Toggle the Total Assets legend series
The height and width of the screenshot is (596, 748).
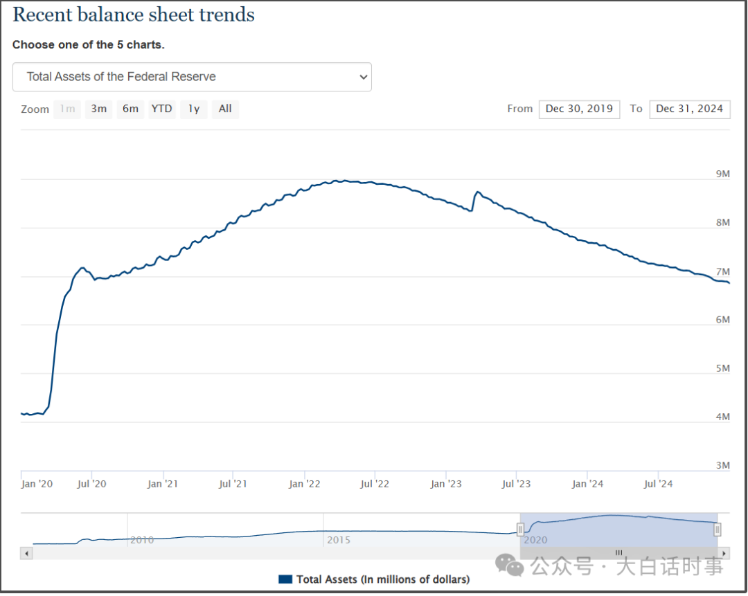click(382, 579)
